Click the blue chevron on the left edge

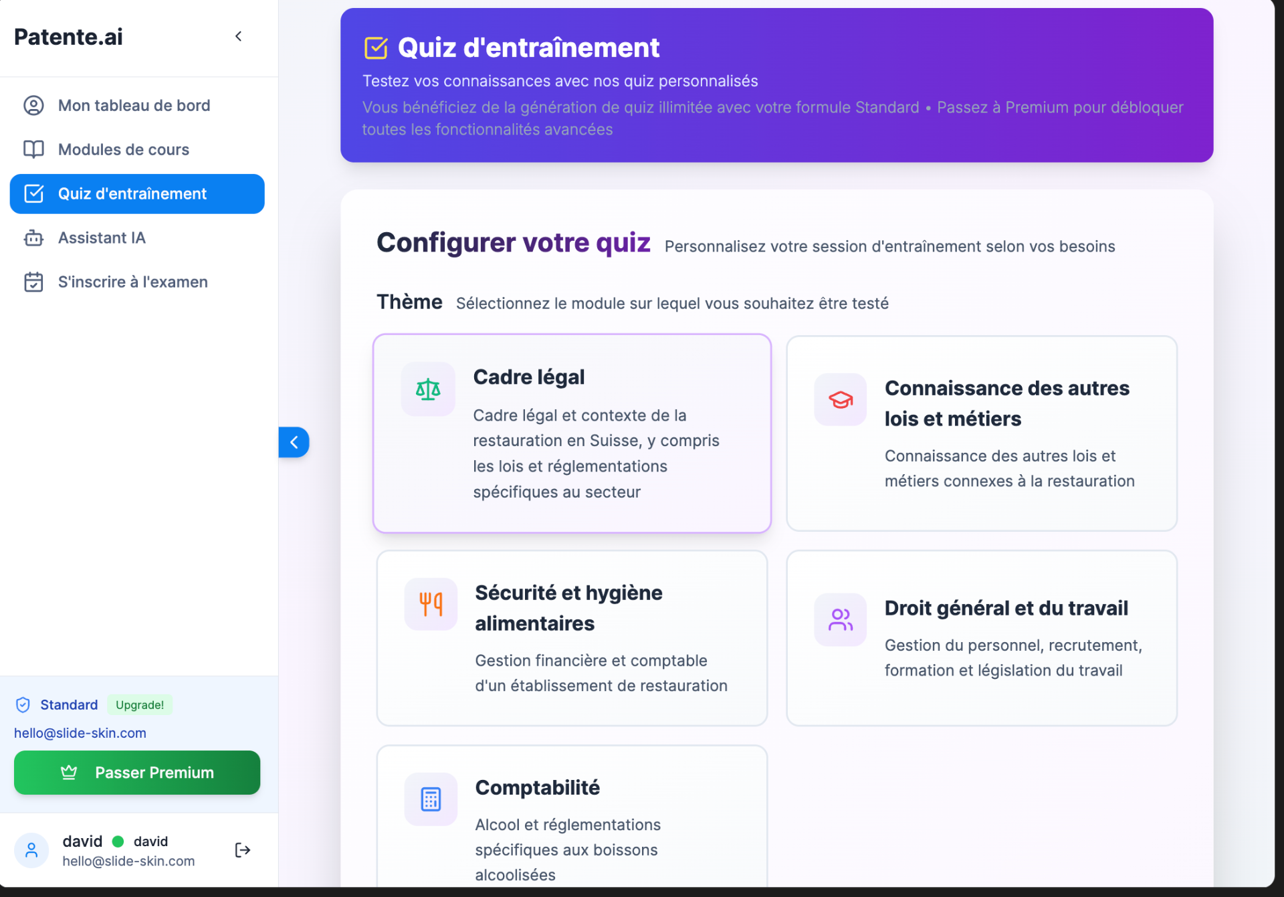(x=293, y=442)
